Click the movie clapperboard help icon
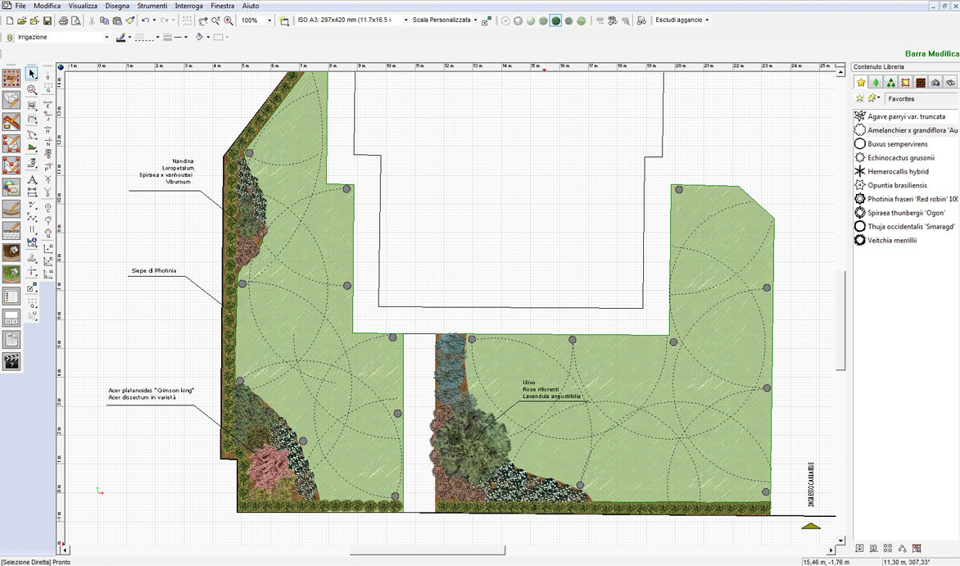Image resolution: width=960 pixels, height=566 pixels. [x=11, y=361]
